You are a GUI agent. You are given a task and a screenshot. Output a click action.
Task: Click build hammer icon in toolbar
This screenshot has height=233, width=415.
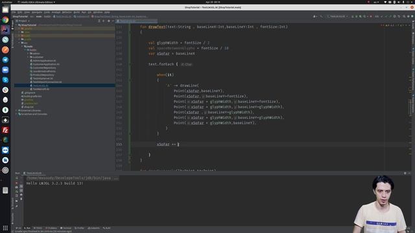pyautogui.click(x=322, y=16)
